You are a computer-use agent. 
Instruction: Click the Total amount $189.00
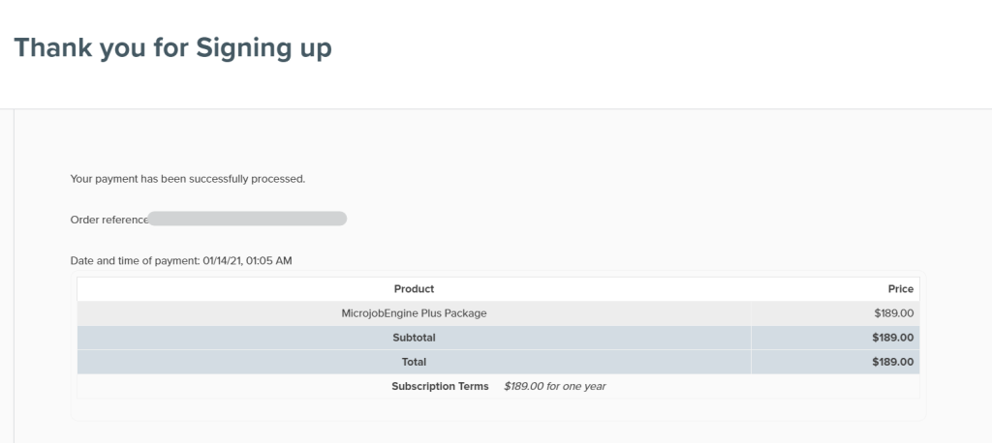[892, 362]
